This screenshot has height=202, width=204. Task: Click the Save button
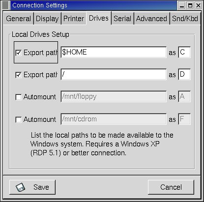(x=32, y=187)
